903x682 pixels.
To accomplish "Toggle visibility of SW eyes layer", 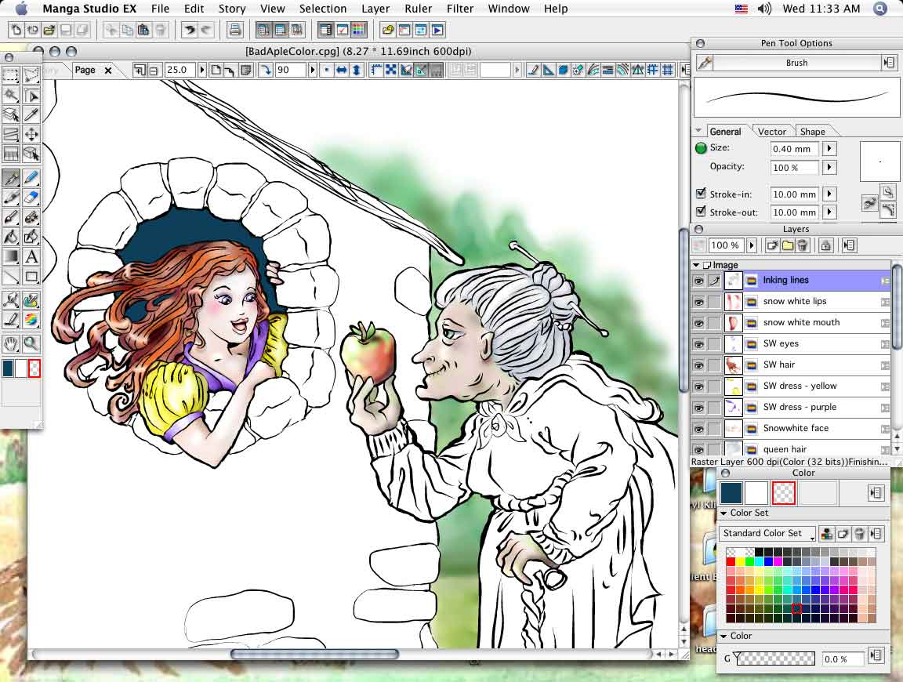I will [x=698, y=344].
